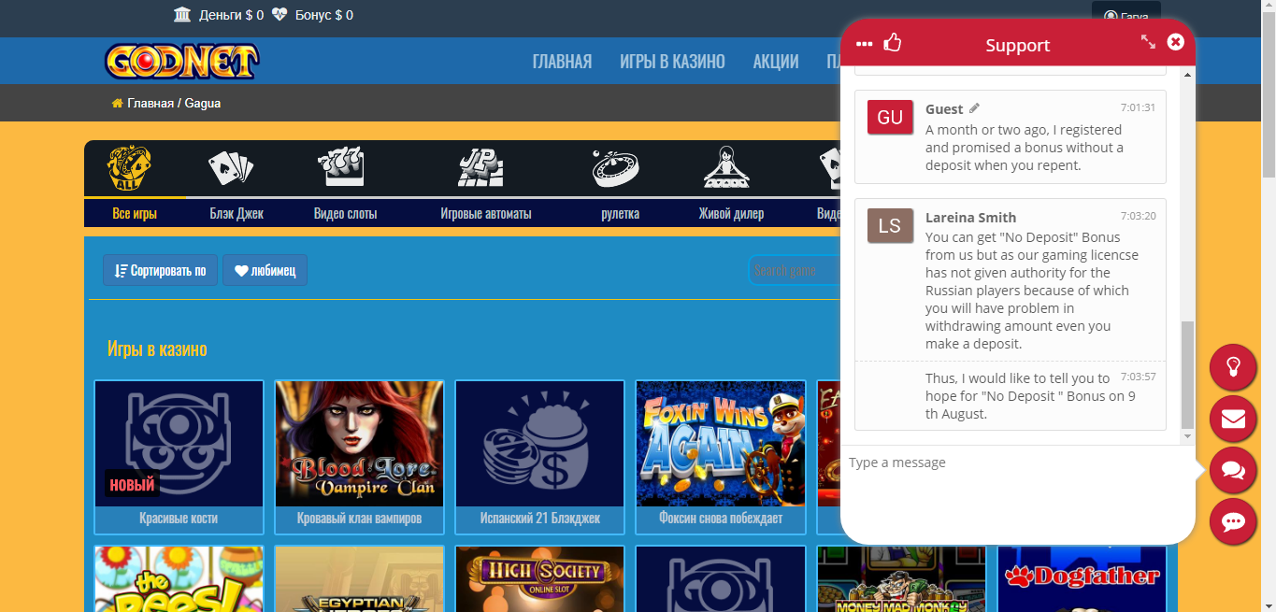Click the Главная breadcrumb link
The height and width of the screenshot is (612, 1276).
(151, 103)
